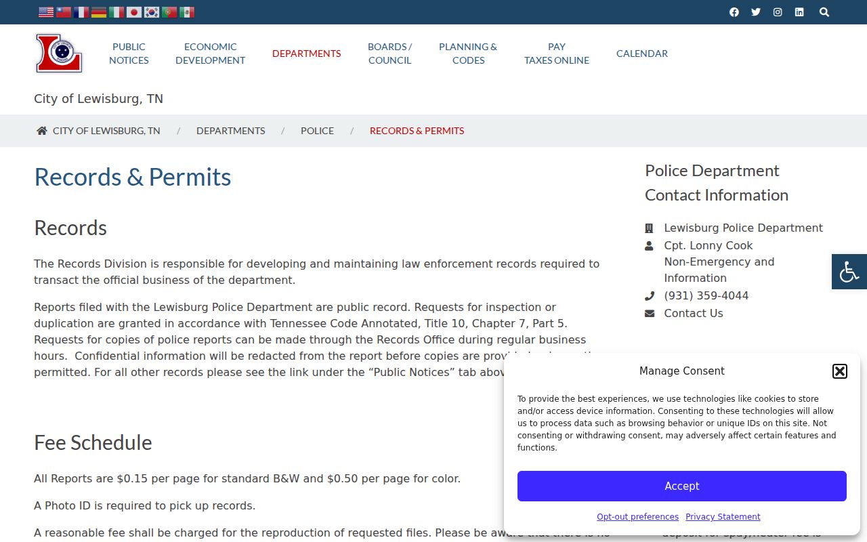Click the 'City of Lewisburg, TN' site title
Viewport: 867px width, 542px height.
98,99
